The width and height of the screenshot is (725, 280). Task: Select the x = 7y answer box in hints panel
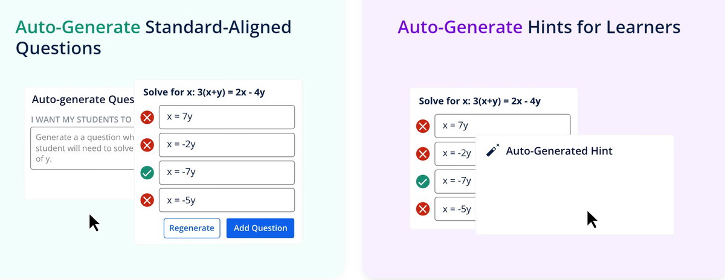[x=502, y=125]
